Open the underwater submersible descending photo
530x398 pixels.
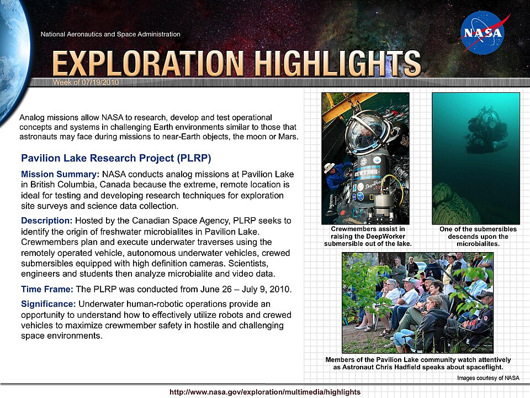pos(476,159)
